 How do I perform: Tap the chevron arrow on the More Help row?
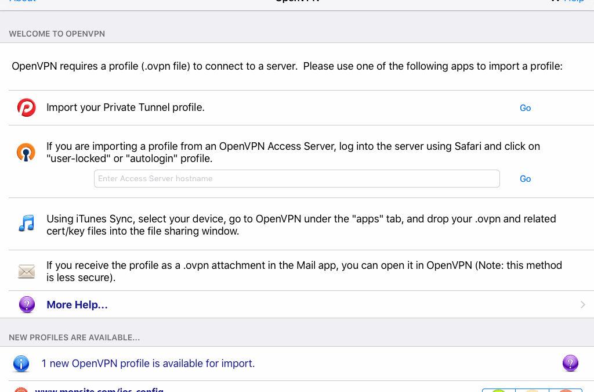(x=582, y=304)
